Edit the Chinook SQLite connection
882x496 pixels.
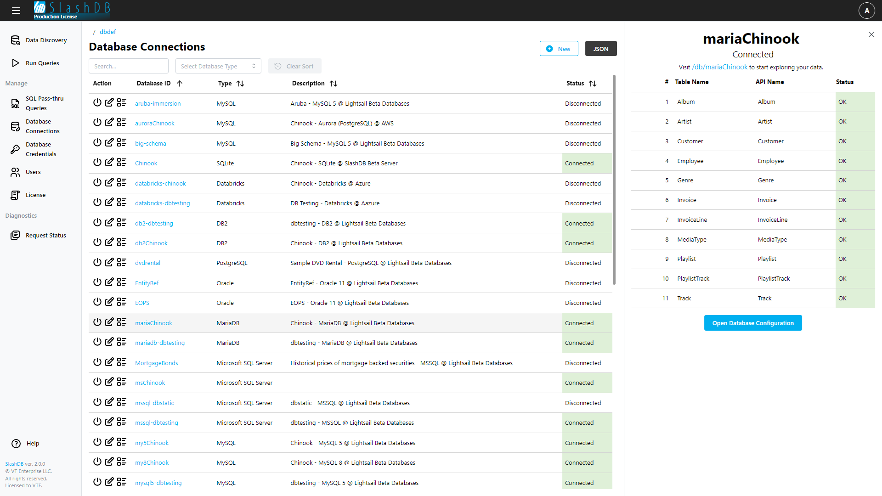coord(109,163)
